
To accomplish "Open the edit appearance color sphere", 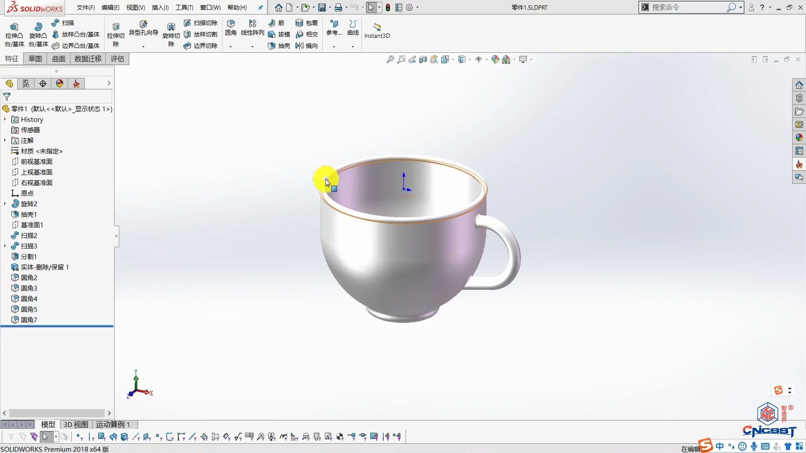I will (495, 59).
